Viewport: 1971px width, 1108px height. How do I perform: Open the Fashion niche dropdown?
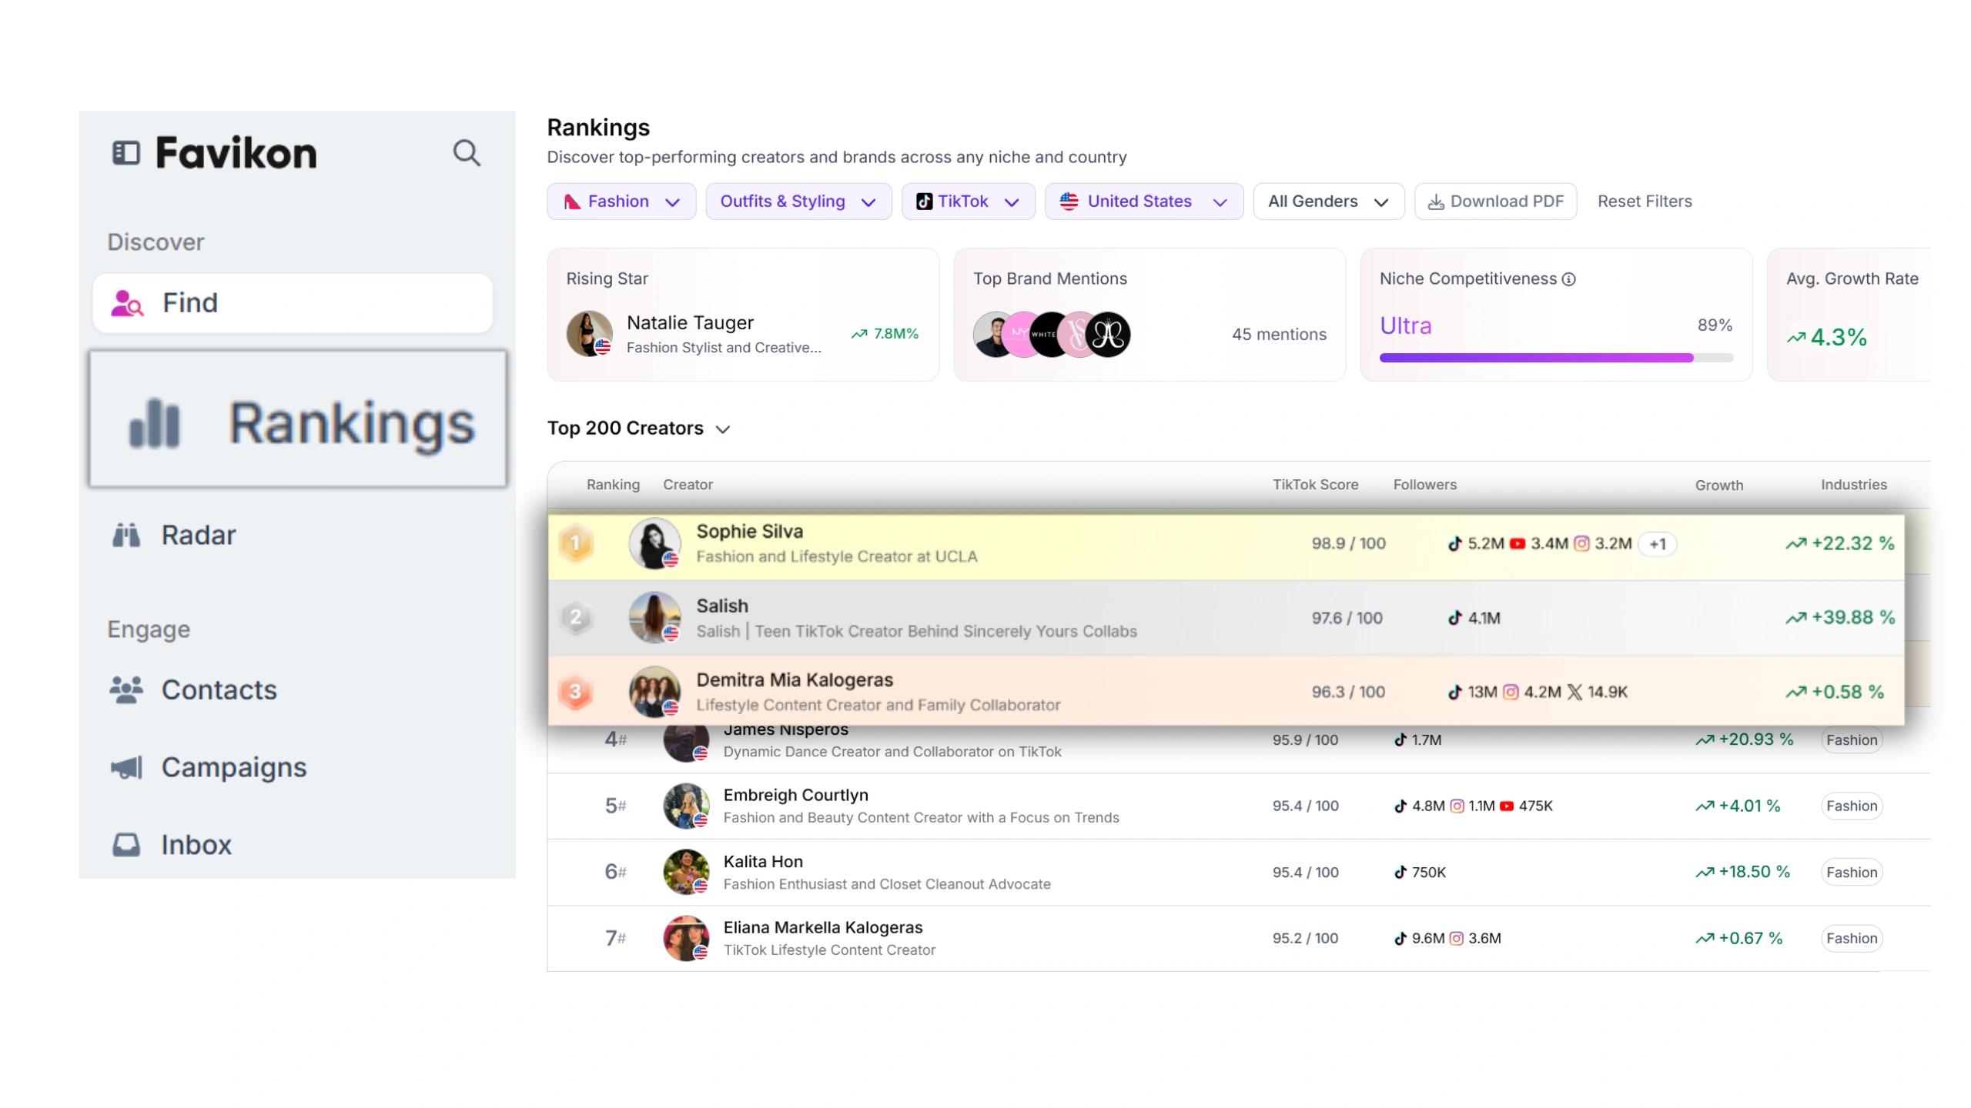point(621,202)
